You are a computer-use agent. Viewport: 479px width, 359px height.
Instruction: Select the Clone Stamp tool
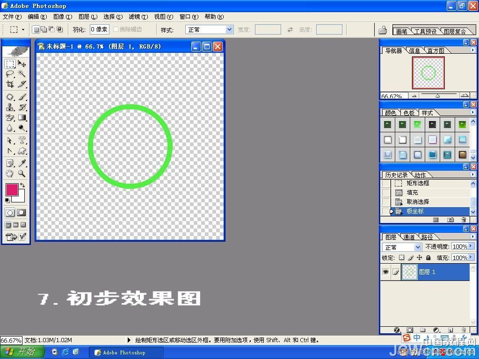[x=10, y=107]
